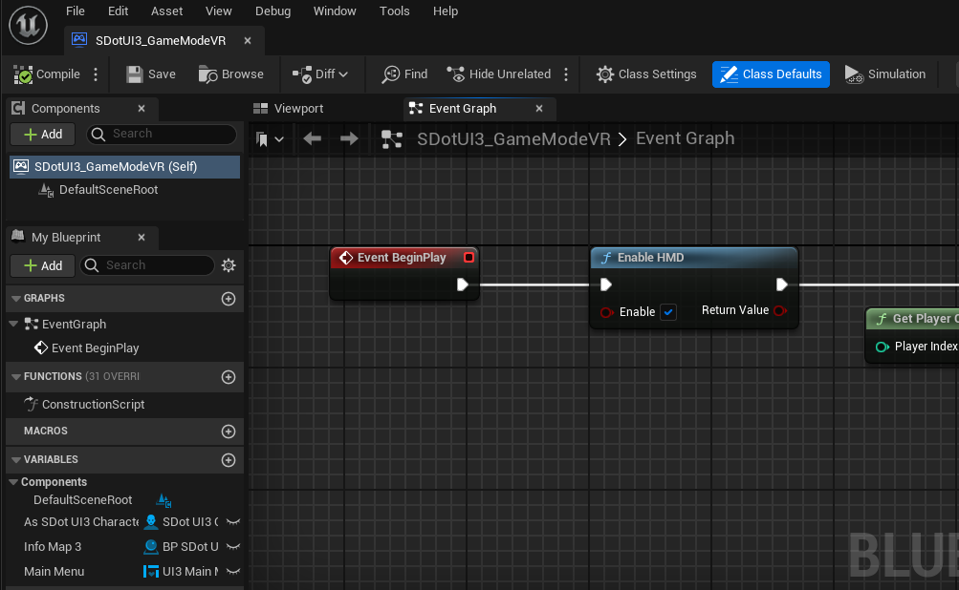
Task: Start Simulation from the toolbar
Action: click(x=885, y=74)
